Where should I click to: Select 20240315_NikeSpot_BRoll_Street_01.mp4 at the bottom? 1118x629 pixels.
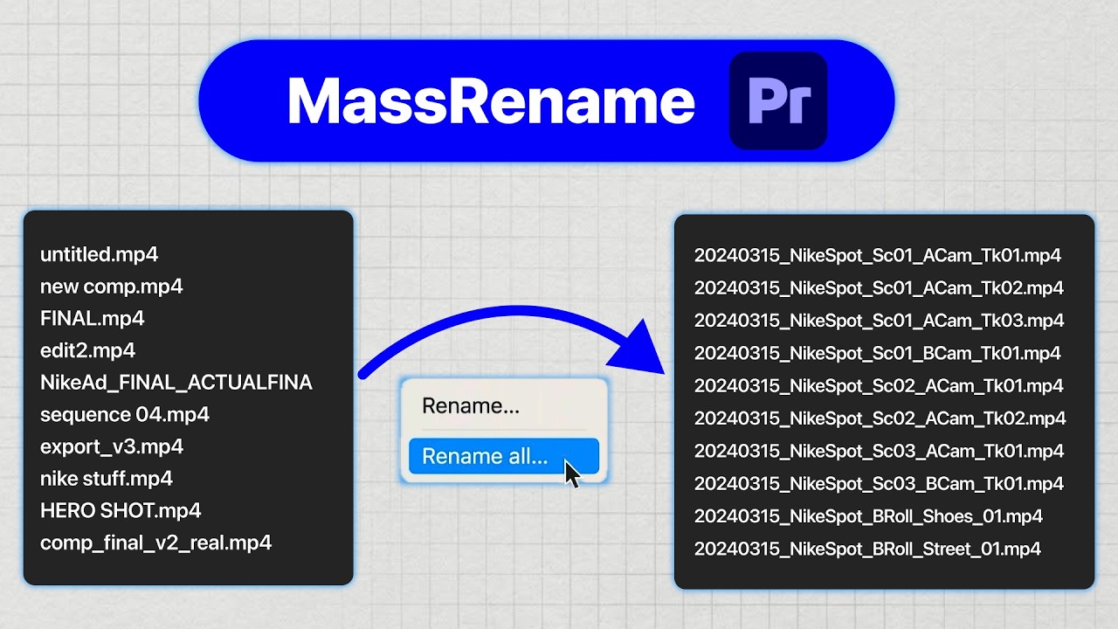tap(866, 549)
